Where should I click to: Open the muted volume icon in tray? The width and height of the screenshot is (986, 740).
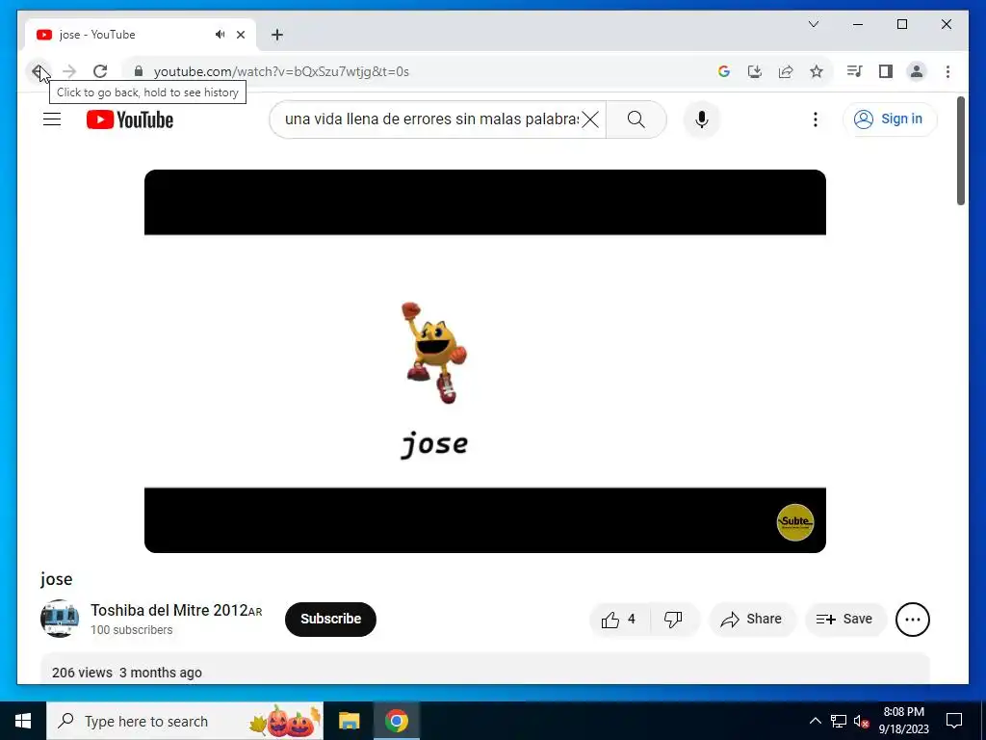862,721
